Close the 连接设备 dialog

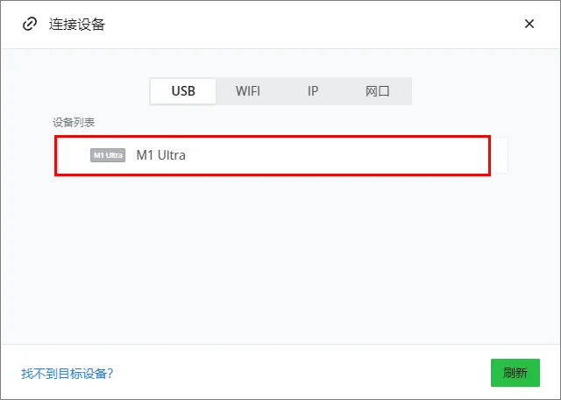pos(529,24)
